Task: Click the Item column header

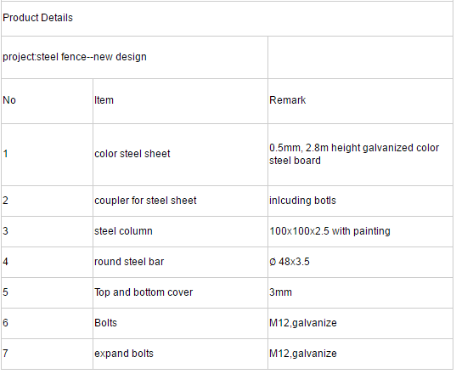Action: 180,101
